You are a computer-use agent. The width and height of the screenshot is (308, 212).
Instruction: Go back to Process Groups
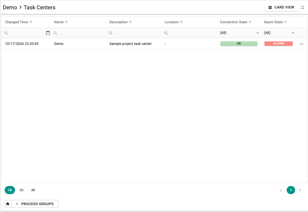tap(35, 204)
